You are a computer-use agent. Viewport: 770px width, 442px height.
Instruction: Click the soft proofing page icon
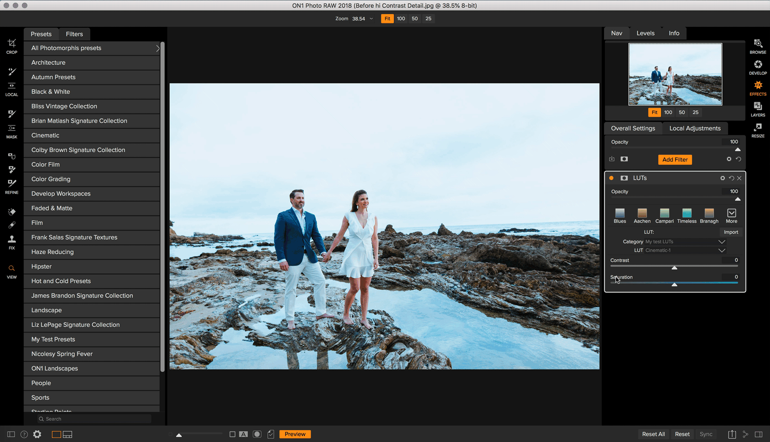pos(271,434)
